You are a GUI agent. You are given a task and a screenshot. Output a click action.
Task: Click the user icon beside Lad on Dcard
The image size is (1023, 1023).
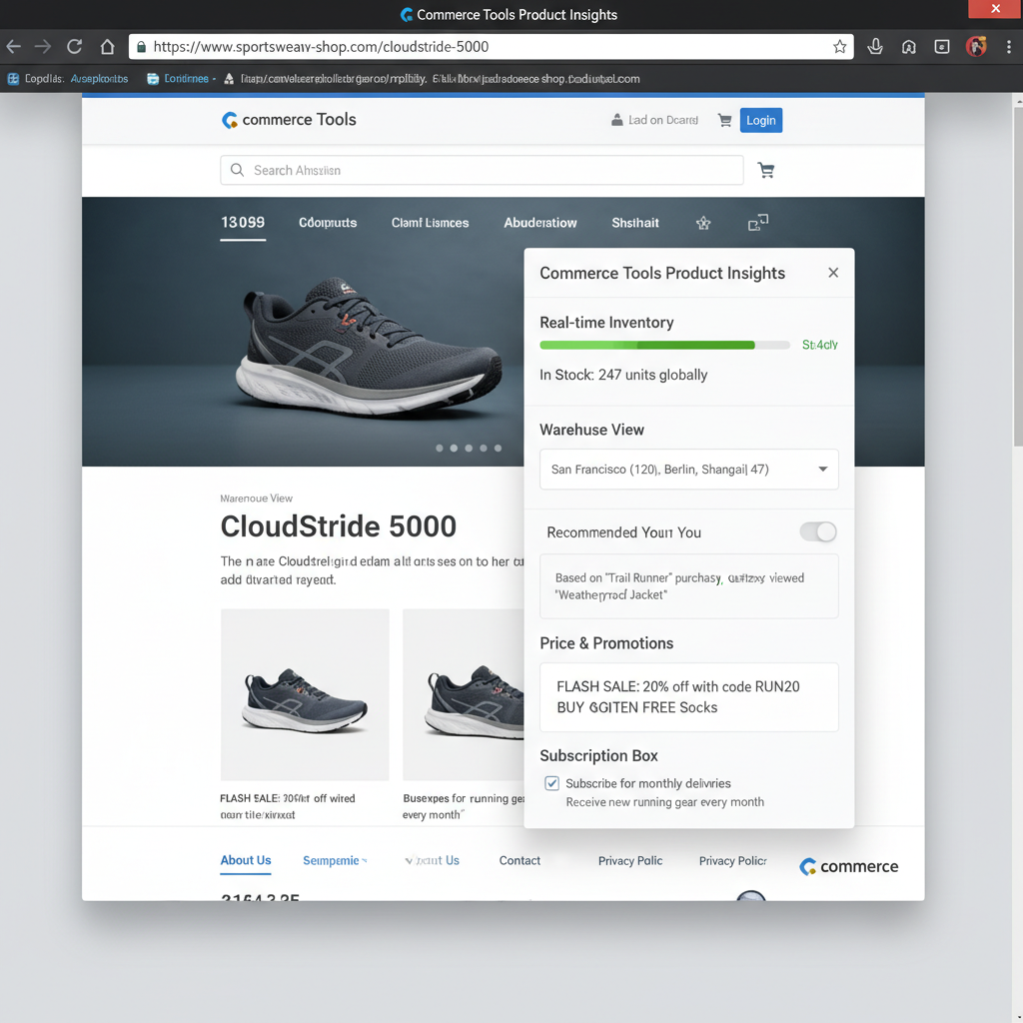616,120
